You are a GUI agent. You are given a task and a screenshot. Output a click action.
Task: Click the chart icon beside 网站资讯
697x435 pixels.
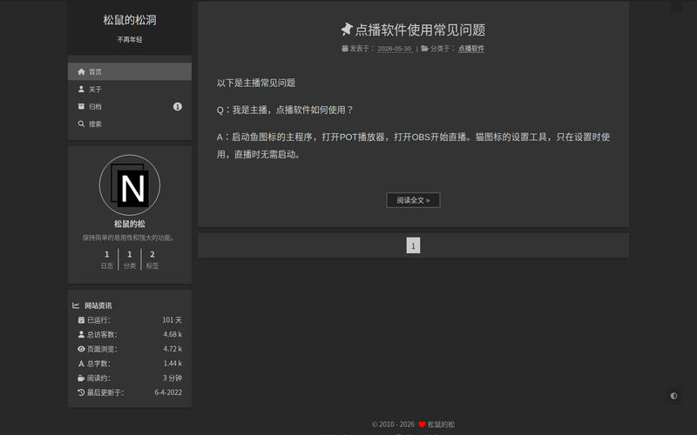pyautogui.click(x=76, y=305)
